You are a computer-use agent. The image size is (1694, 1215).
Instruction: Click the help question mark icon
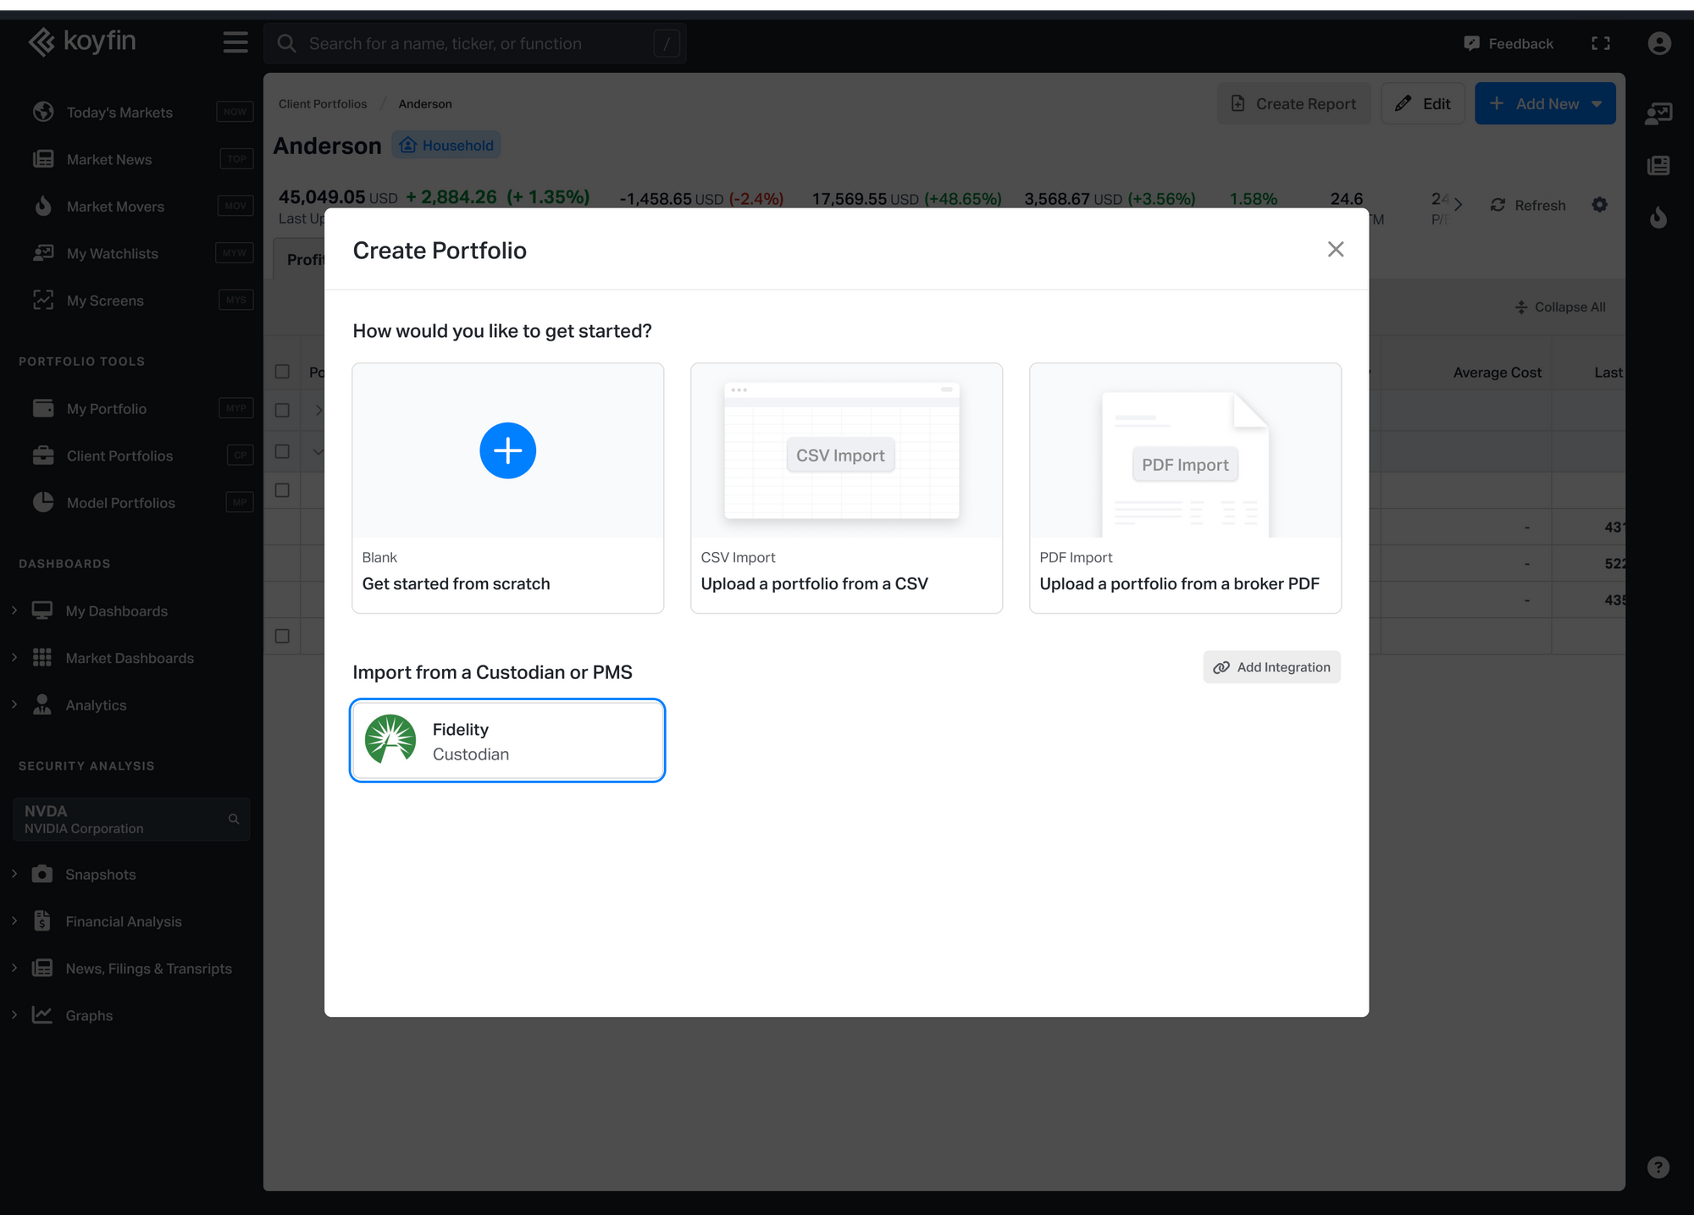pos(1658,1167)
